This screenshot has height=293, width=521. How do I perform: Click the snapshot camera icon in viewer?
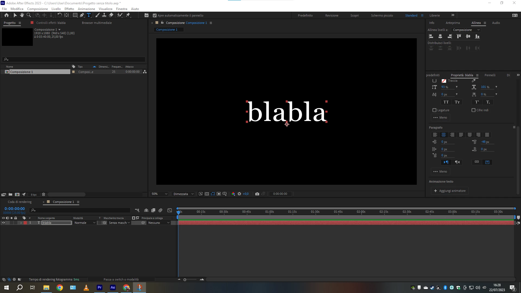[x=257, y=194]
